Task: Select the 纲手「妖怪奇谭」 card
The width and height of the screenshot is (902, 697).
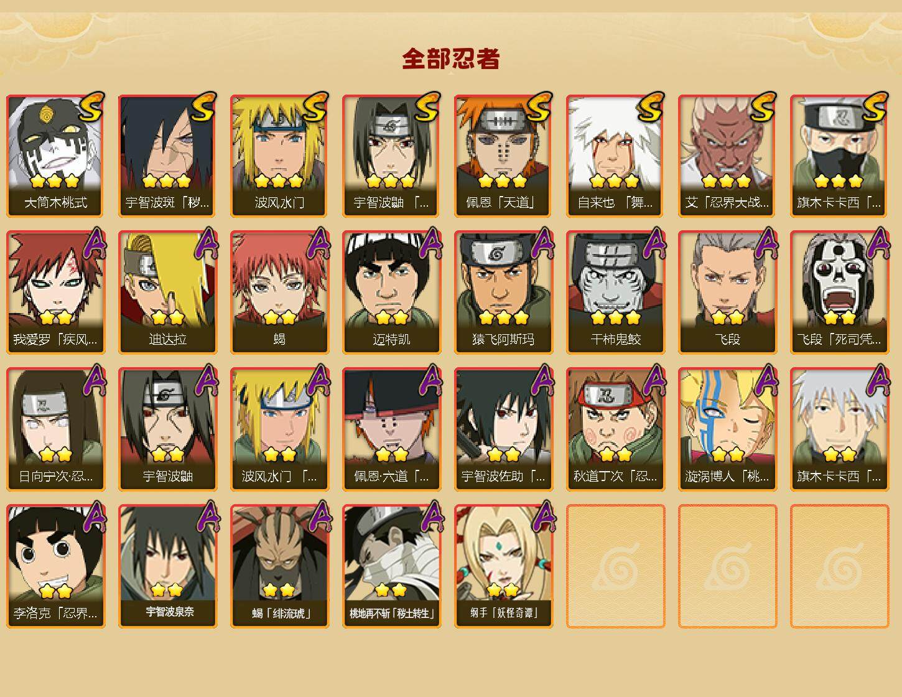Action: pos(503,566)
